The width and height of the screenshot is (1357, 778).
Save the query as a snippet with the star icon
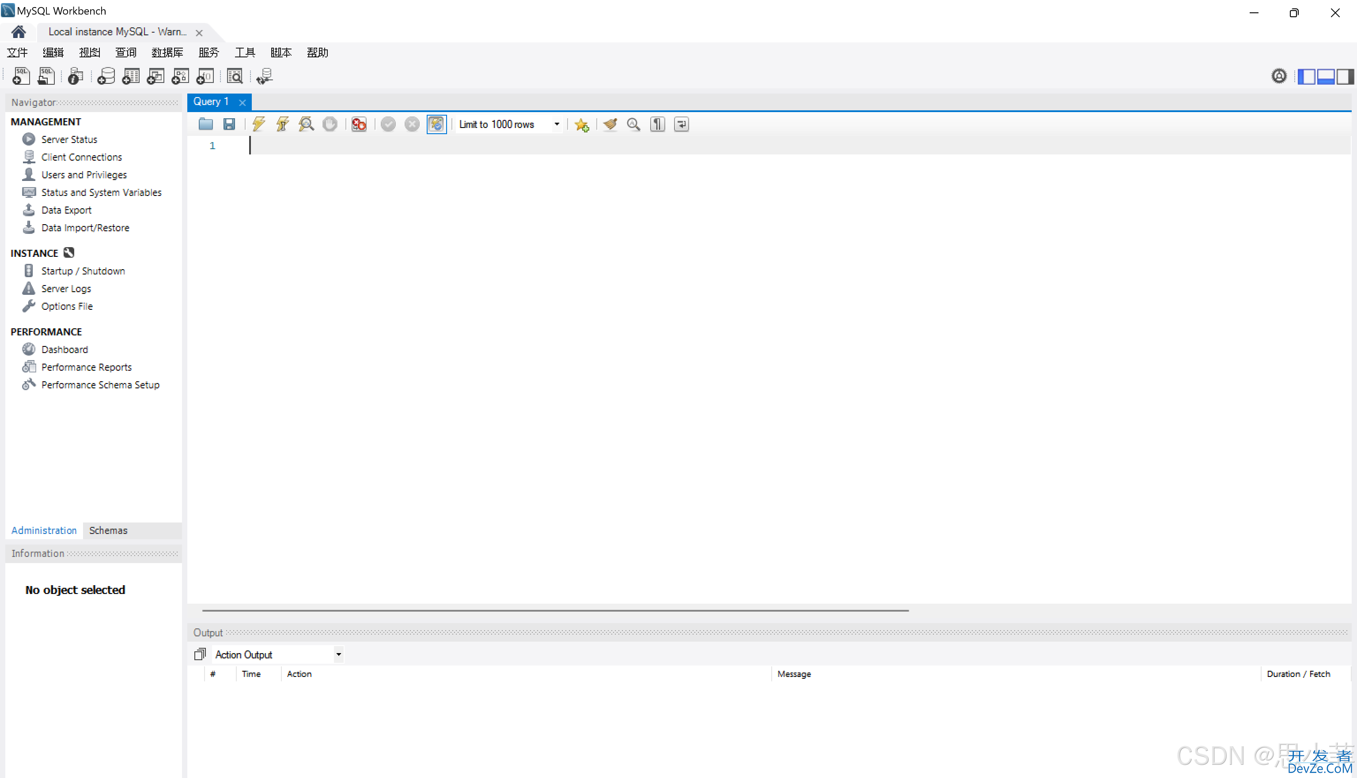tap(582, 124)
